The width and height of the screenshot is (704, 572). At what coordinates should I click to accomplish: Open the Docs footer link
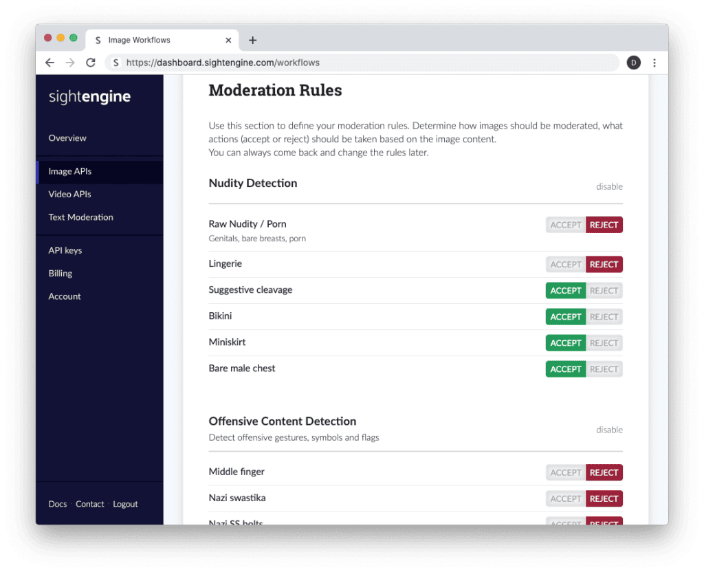click(58, 504)
